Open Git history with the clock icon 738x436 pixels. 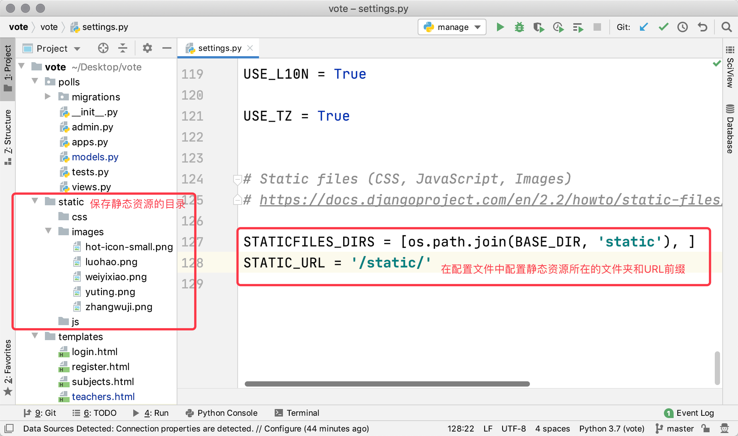(683, 27)
